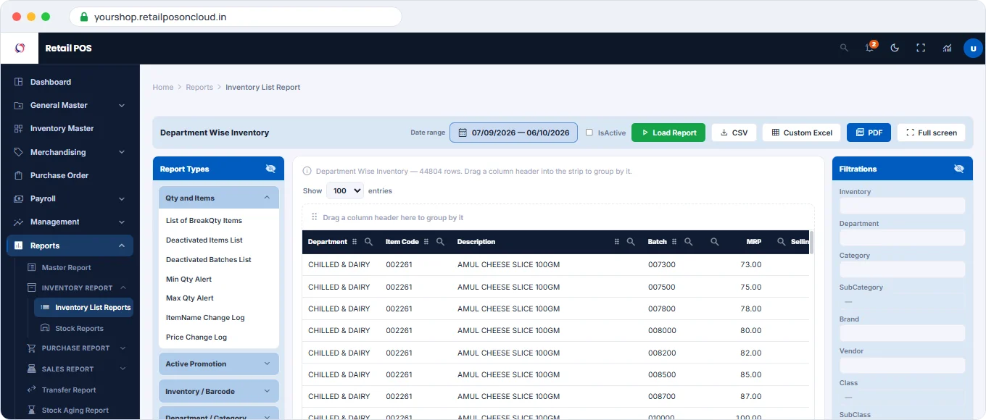Expand the Merchandising menu

click(x=70, y=152)
